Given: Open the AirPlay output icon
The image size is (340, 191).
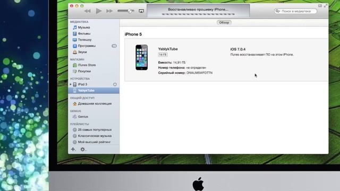Looking at the screenshot, I should (x=141, y=11).
